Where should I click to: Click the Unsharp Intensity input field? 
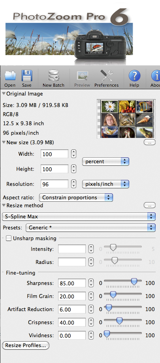(x=72, y=249)
